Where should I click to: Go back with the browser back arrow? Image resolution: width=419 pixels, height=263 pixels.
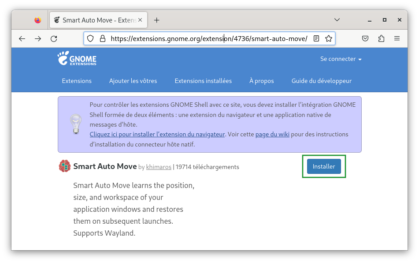point(22,39)
